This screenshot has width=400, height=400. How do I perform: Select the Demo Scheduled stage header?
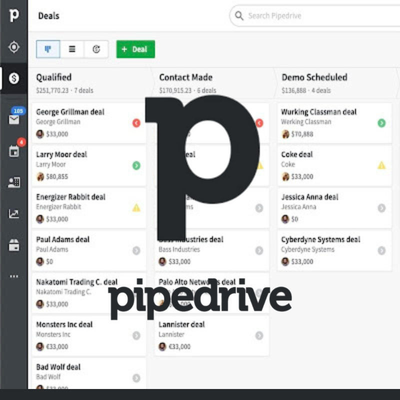(x=314, y=77)
